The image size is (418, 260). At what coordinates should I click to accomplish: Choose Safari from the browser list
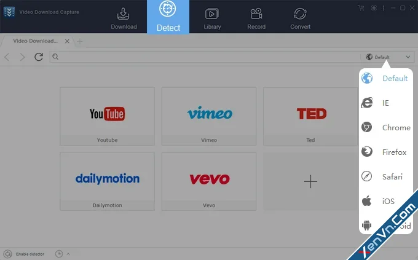coord(386,176)
